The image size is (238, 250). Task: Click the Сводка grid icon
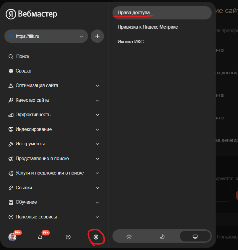tap(11, 71)
